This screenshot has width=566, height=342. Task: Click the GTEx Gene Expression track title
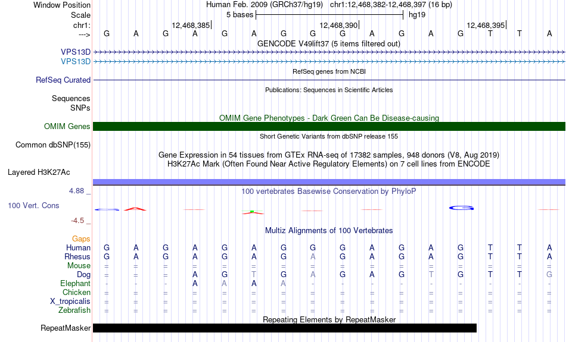tap(329, 155)
